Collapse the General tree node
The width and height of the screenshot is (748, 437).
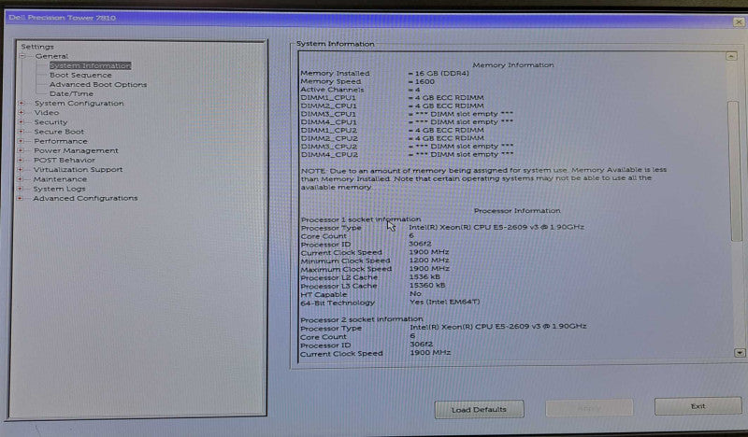[22, 56]
